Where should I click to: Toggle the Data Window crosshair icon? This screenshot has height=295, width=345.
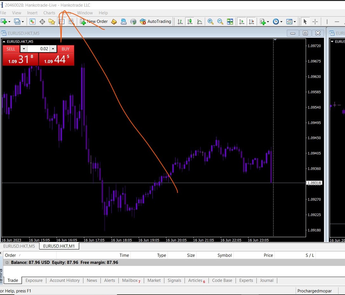coord(42,22)
